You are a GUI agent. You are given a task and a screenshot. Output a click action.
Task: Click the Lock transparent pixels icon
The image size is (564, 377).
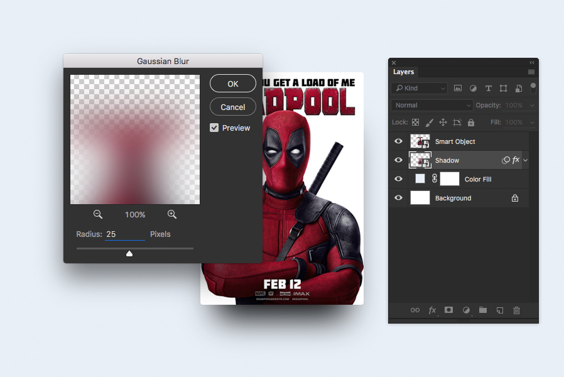pos(415,122)
